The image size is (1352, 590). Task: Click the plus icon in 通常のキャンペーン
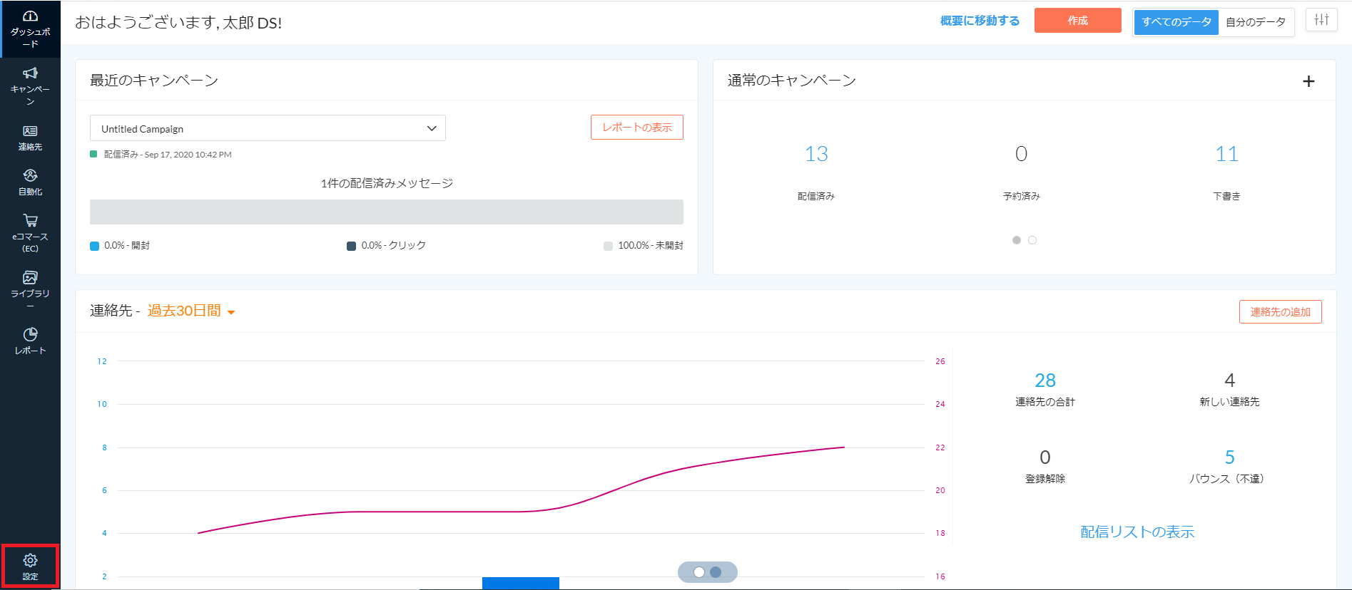[1308, 81]
